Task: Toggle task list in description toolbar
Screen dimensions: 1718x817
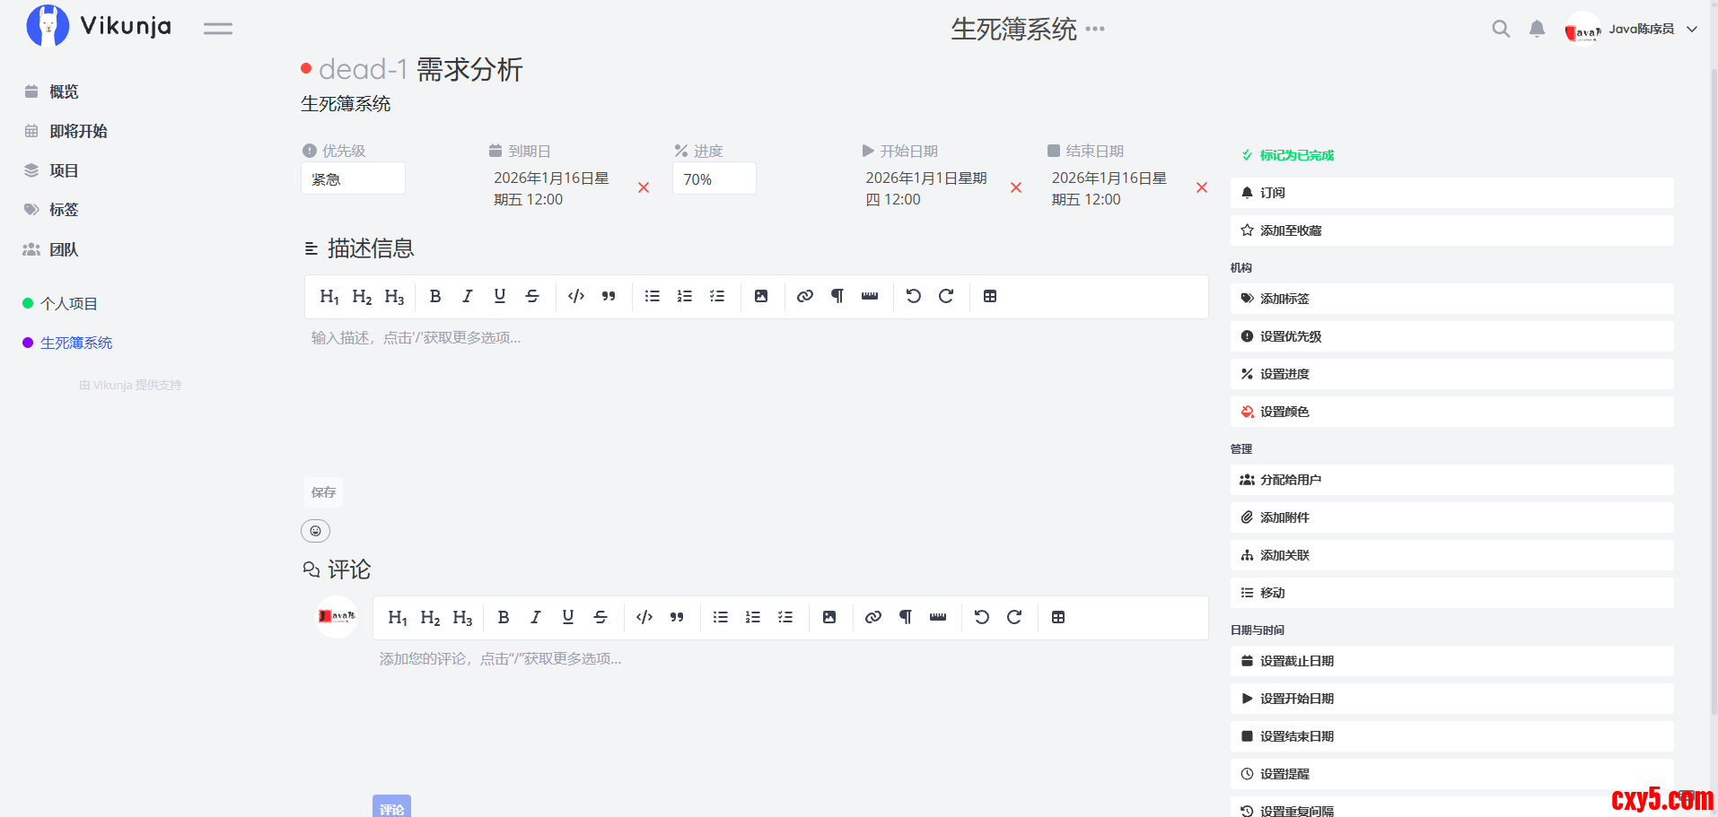Action: [717, 296]
